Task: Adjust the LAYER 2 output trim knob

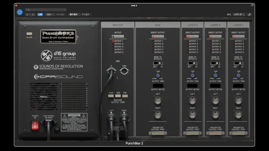Action: (x=215, y=75)
